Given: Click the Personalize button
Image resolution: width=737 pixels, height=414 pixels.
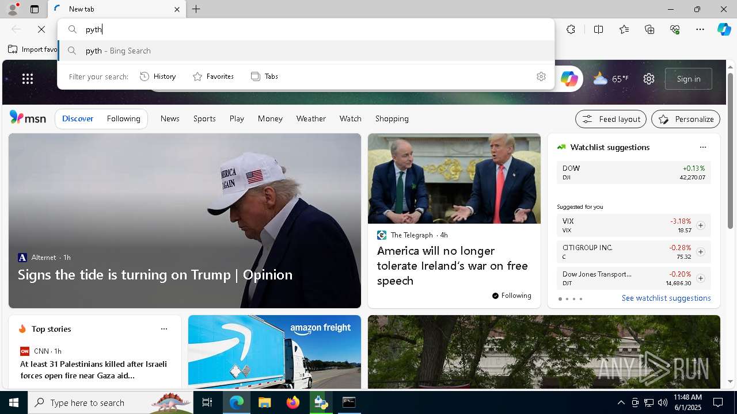Looking at the screenshot, I should pos(686,119).
